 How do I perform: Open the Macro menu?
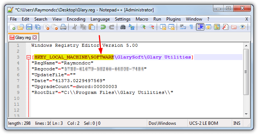pyautogui.click(x=142, y=19)
